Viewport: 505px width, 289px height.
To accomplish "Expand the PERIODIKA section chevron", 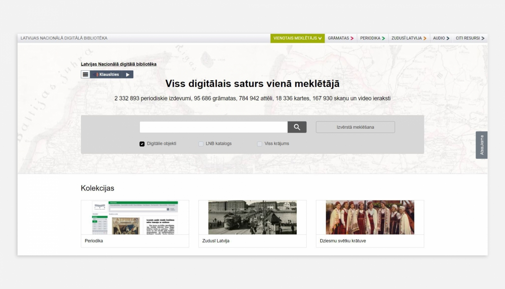I will (x=384, y=38).
